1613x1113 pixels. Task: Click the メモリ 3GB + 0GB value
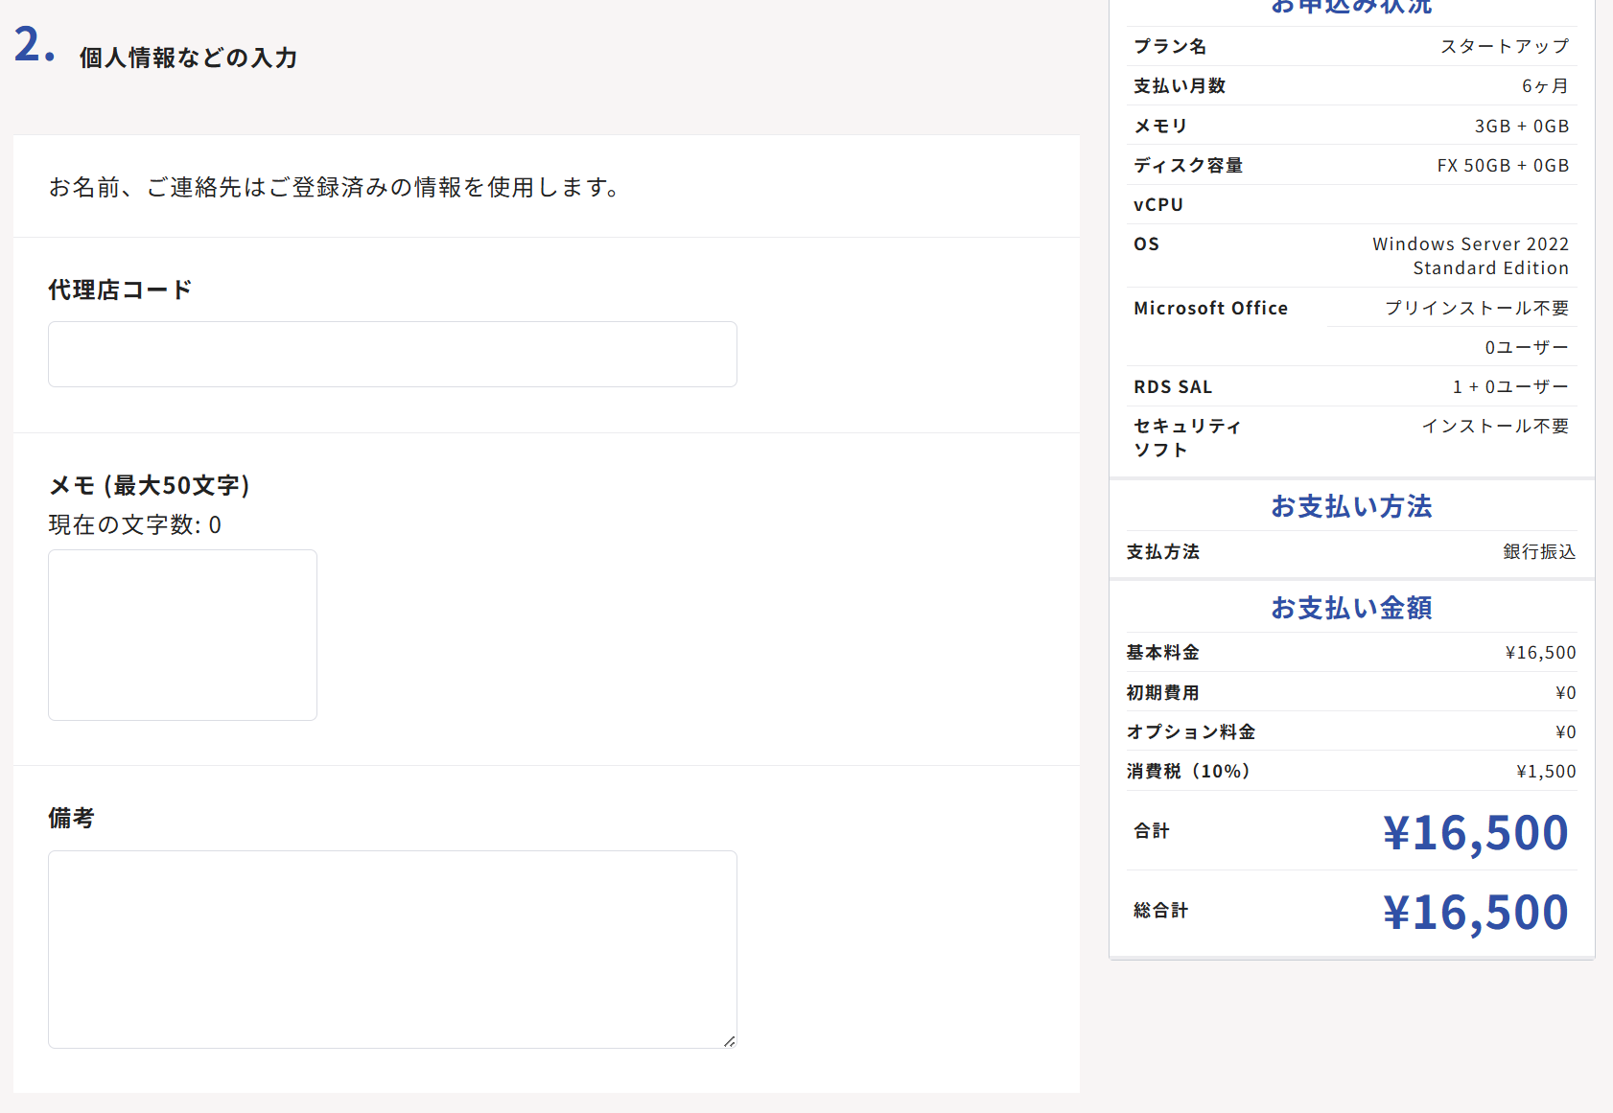point(1521,127)
